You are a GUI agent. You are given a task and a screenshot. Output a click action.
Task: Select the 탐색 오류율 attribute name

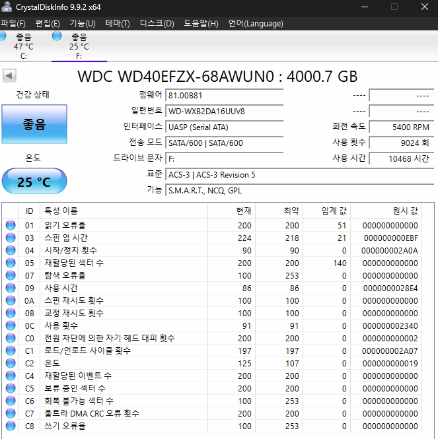tap(65, 275)
